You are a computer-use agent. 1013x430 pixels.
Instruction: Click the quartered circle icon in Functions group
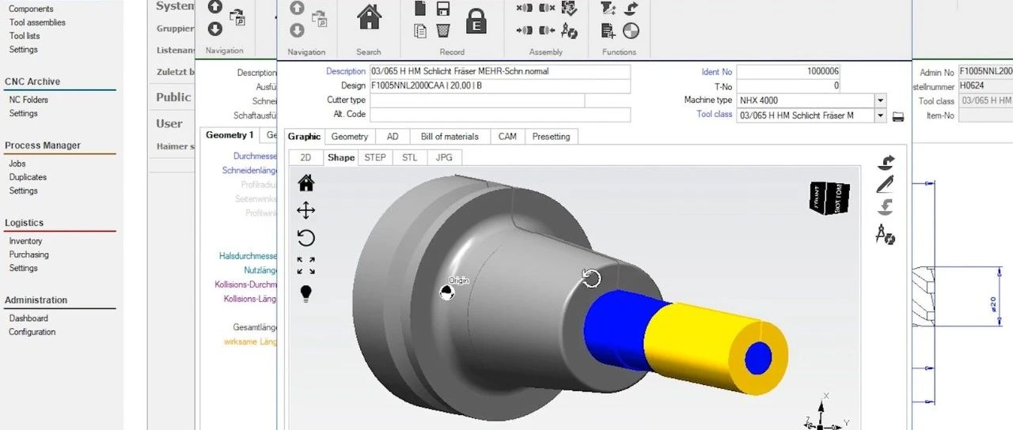tap(631, 31)
